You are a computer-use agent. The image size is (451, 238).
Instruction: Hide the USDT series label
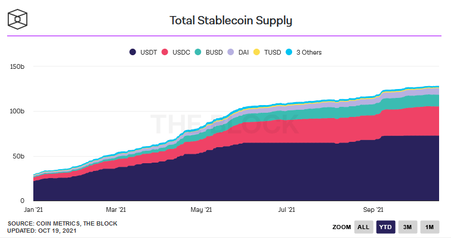tap(148, 52)
